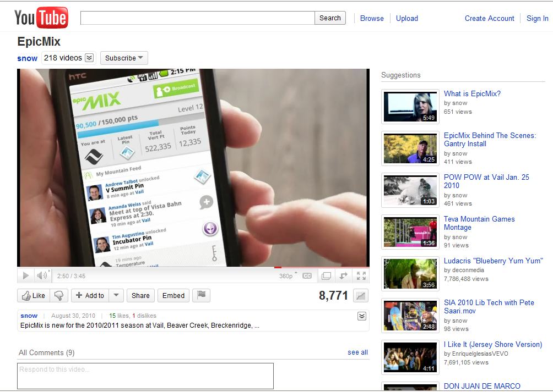The width and height of the screenshot is (553, 392).
Task: Click the 8,771 view count
Action: (333, 296)
